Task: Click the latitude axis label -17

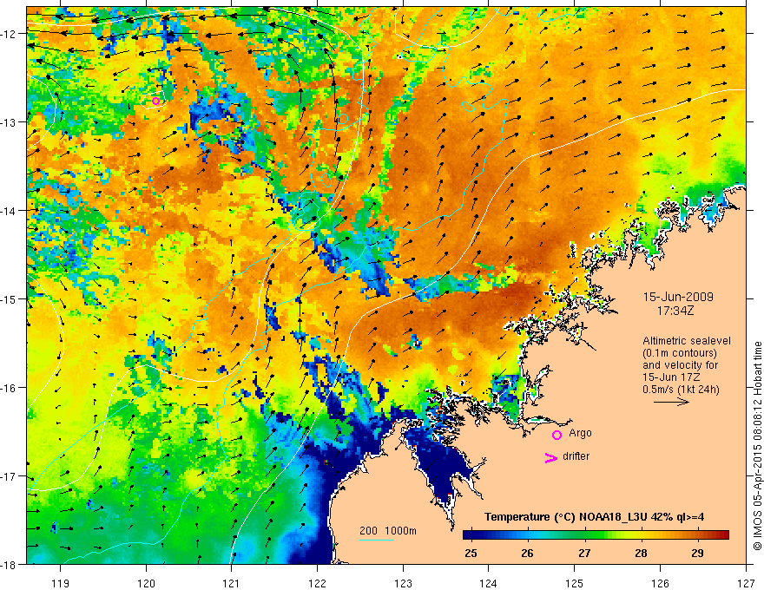Action: pos(9,475)
